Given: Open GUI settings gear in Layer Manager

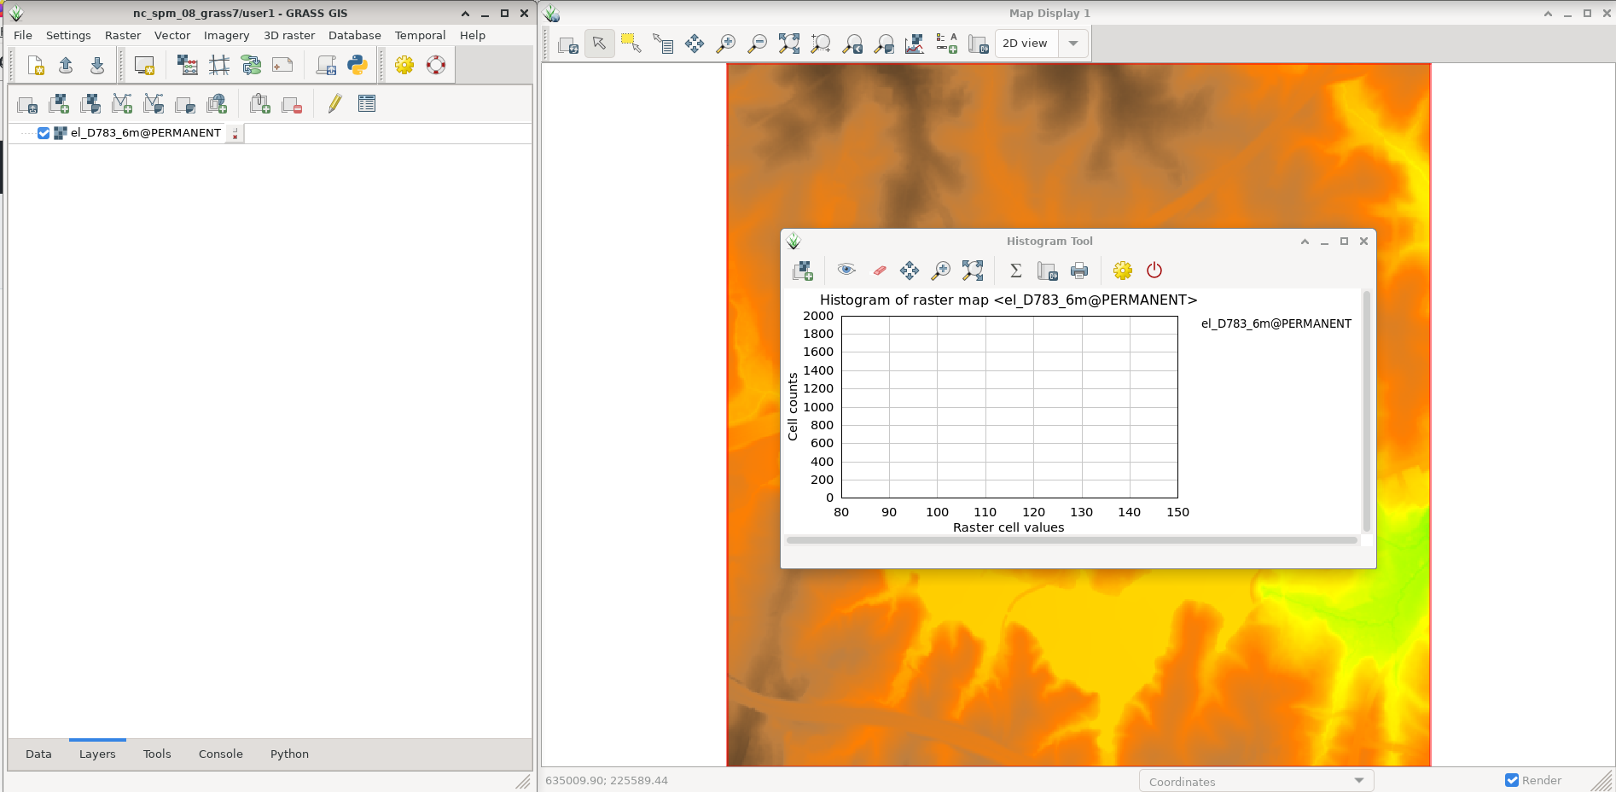Looking at the screenshot, I should (404, 65).
